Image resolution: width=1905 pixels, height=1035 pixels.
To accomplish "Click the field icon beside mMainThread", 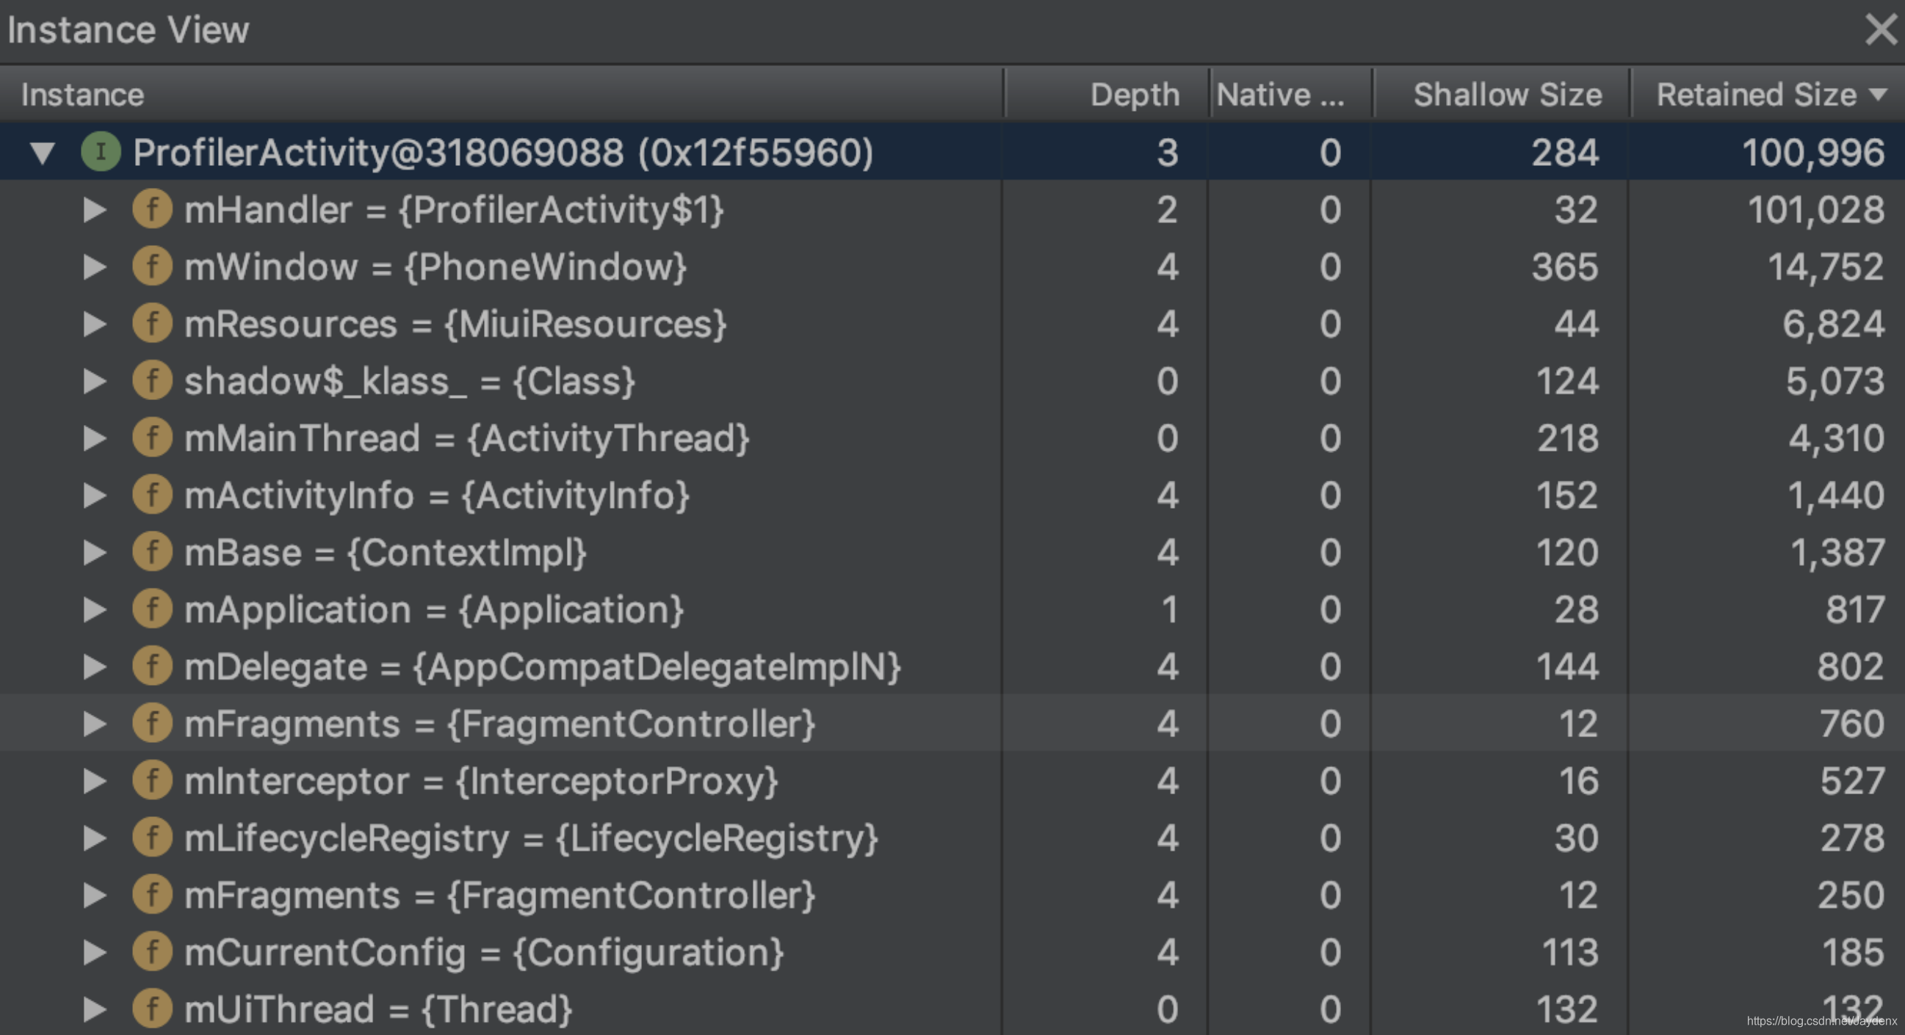I will tap(152, 437).
